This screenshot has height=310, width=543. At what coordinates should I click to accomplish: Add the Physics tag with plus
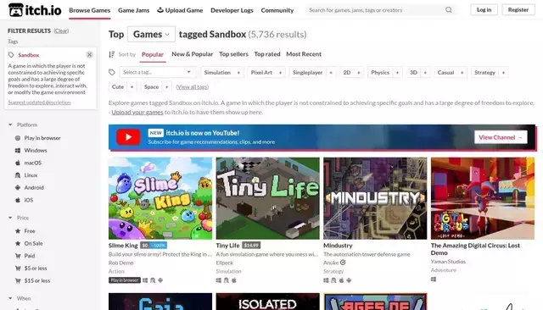click(398, 73)
